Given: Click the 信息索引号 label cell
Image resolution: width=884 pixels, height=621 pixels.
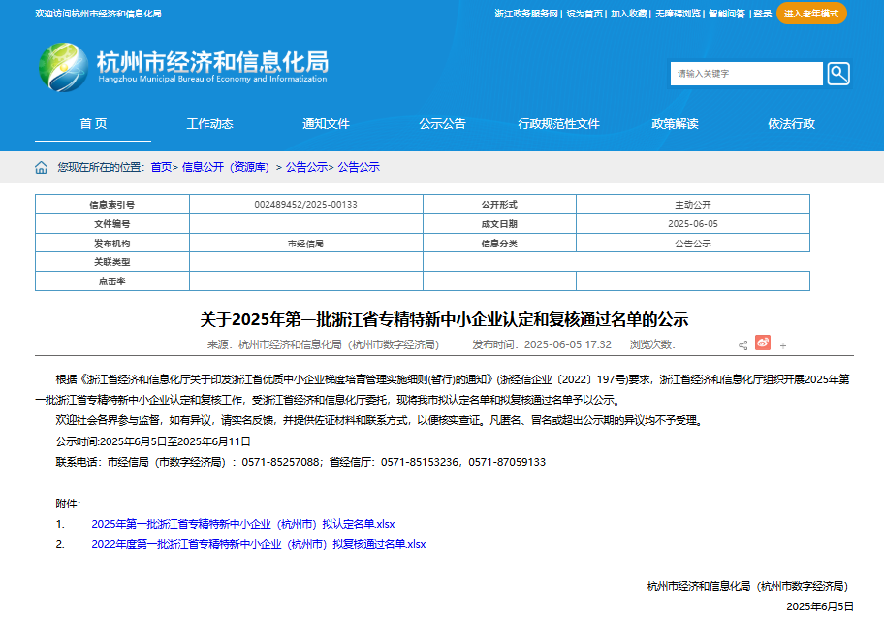Looking at the screenshot, I should click(x=112, y=205).
